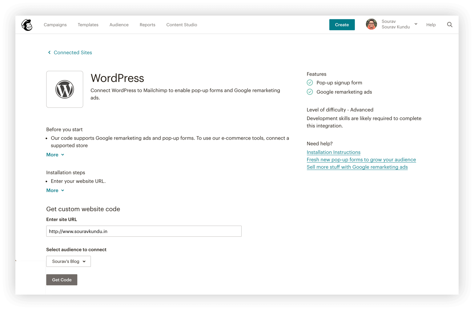Go to the Audience section
The width and height of the screenshot is (474, 310).
(119, 25)
